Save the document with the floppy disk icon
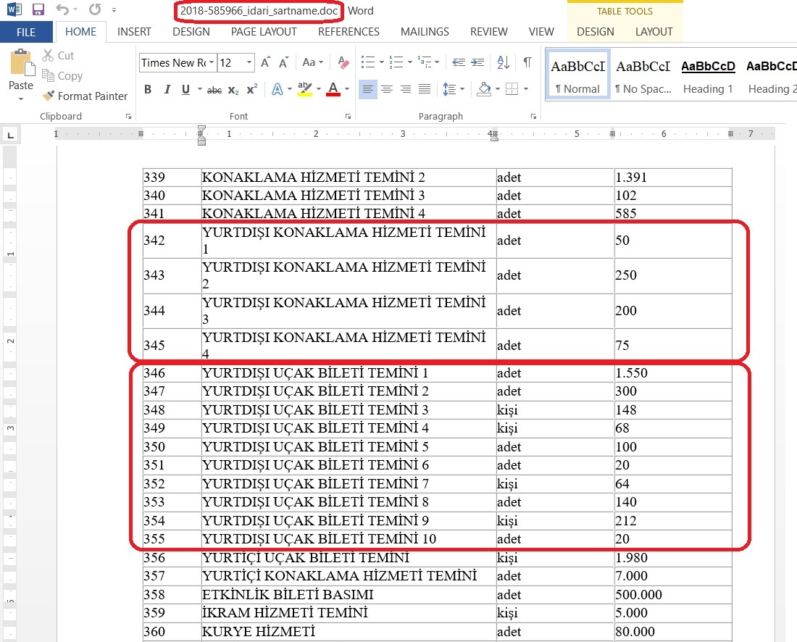Screen dimensions: 797x642 [38, 9]
